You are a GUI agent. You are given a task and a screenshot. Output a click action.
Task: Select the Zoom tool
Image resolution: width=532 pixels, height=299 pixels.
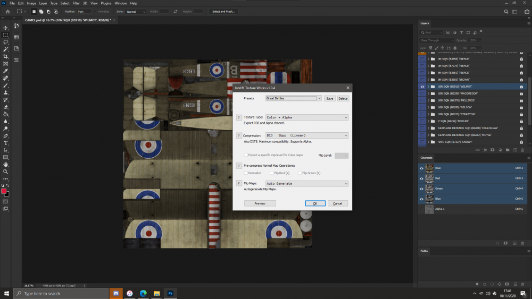6,172
